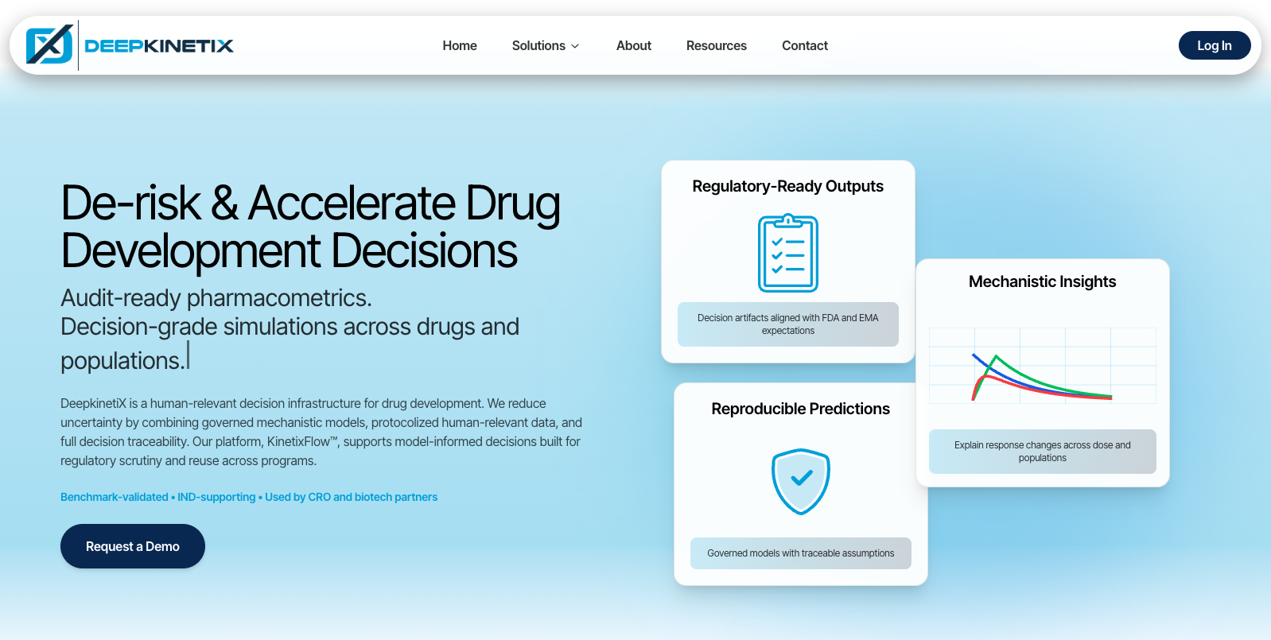The width and height of the screenshot is (1271, 640).
Task: Click the Request a Demo button
Action: click(133, 546)
